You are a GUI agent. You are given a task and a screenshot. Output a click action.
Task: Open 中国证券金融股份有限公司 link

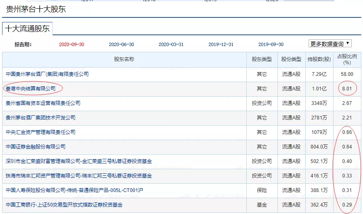coord(35,147)
